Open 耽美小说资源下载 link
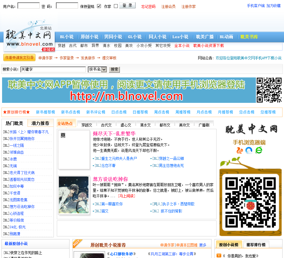284x258 pixels. coord(209,46)
